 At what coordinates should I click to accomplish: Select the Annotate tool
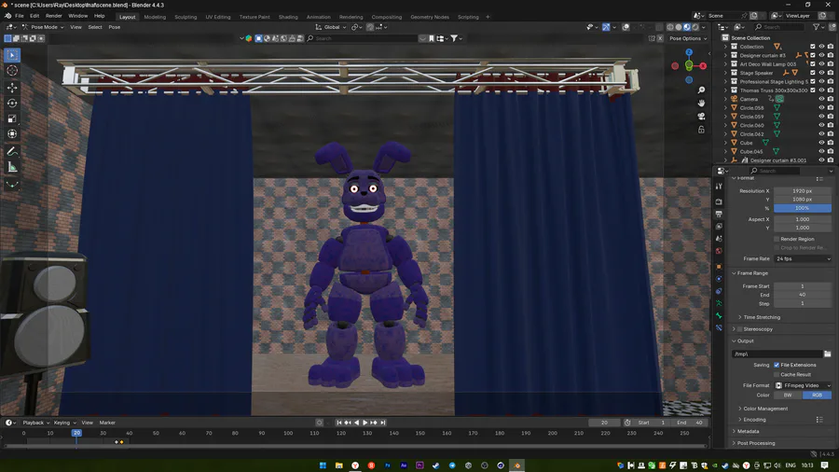click(x=12, y=152)
